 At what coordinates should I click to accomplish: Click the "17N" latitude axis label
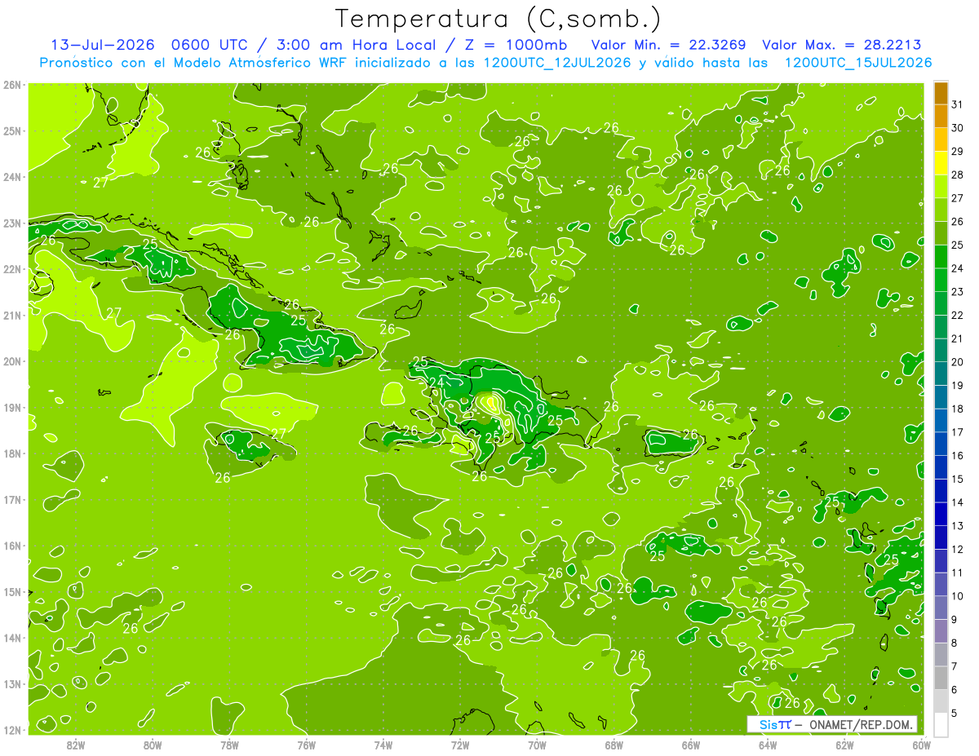pyautogui.click(x=11, y=499)
